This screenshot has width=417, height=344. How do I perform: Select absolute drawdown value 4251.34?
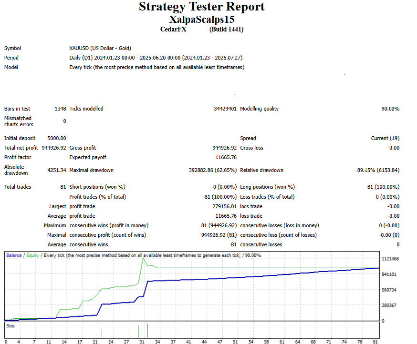pos(57,170)
